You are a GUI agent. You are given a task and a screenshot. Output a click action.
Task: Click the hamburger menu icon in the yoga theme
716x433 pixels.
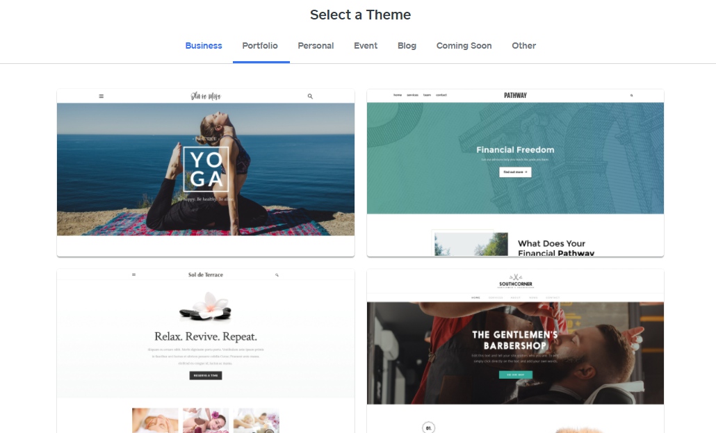(101, 97)
